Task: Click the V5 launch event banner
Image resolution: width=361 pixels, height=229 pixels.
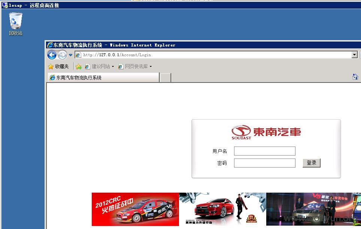Action: pyautogui.click(x=310, y=209)
